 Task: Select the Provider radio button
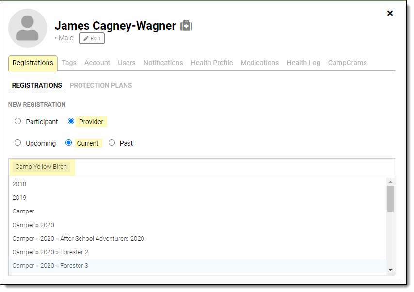click(x=71, y=121)
